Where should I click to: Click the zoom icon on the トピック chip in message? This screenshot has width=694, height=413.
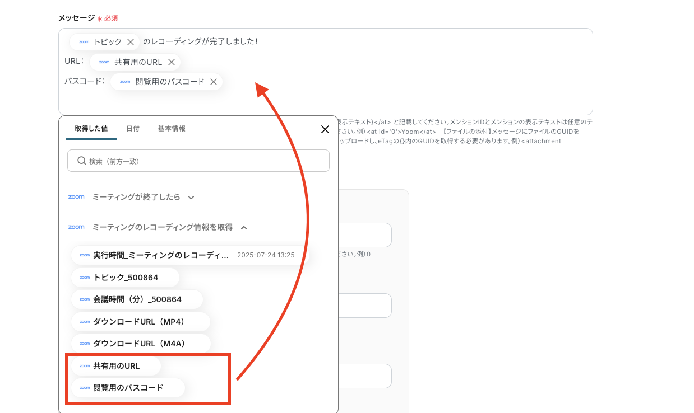coord(83,41)
